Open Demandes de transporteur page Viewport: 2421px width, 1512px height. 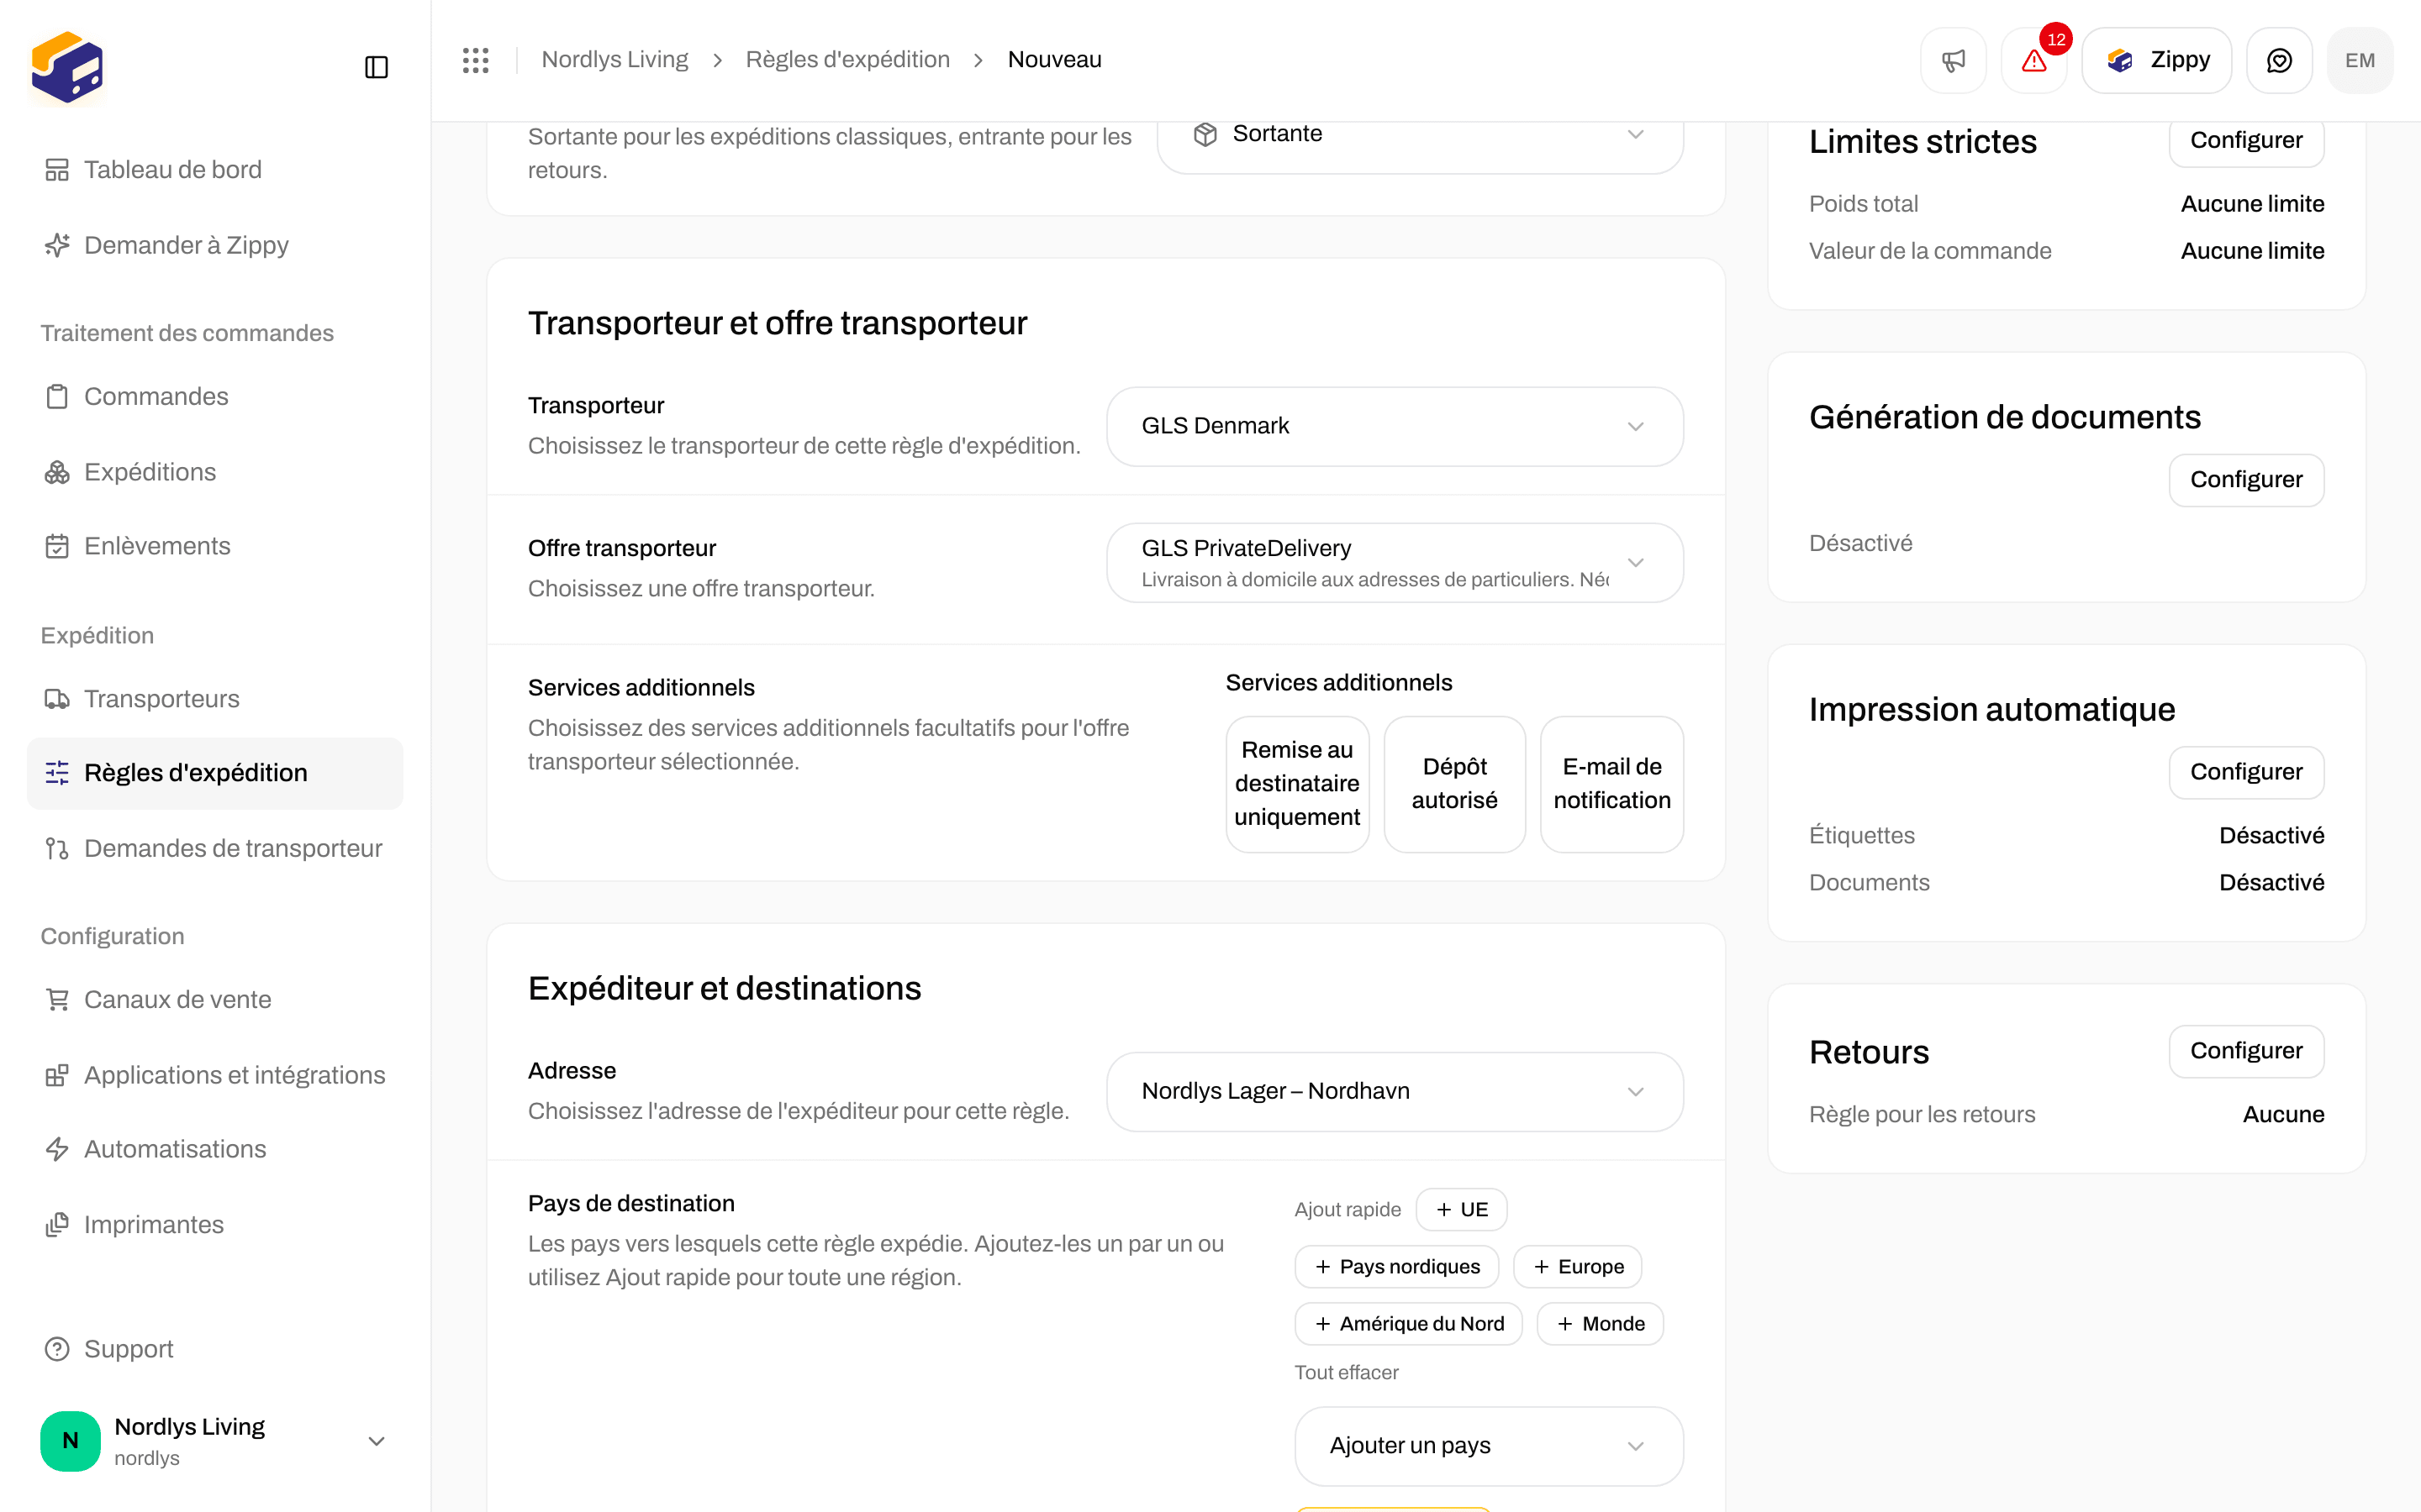(x=215, y=849)
